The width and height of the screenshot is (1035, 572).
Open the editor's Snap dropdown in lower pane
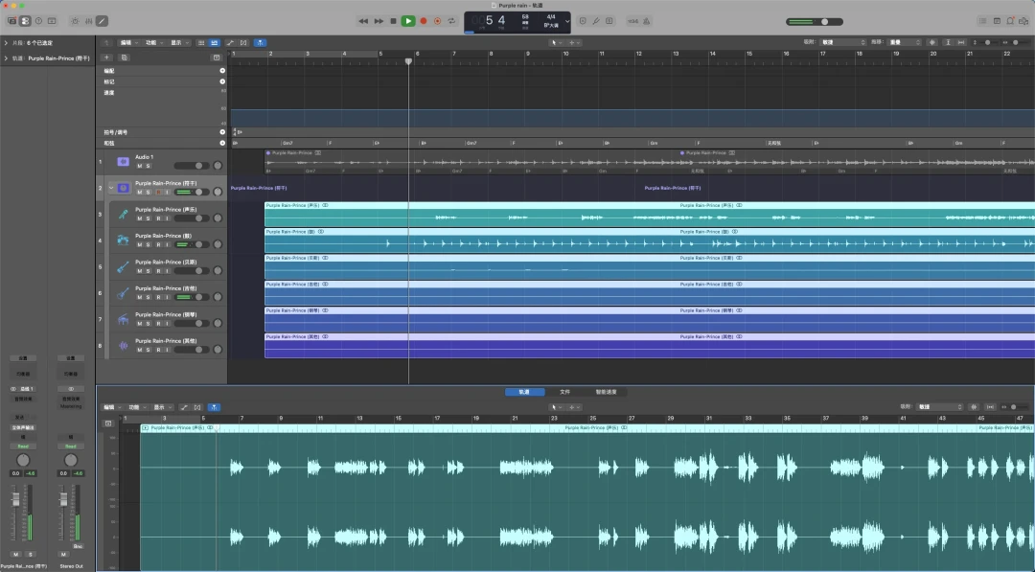pyautogui.click(x=940, y=407)
